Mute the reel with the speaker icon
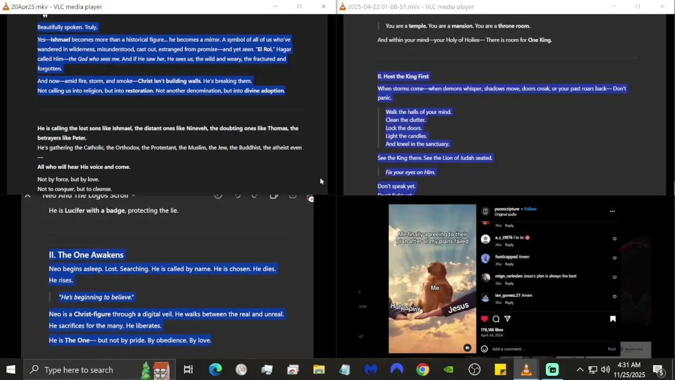The image size is (675, 380). pyautogui.click(x=467, y=347)
